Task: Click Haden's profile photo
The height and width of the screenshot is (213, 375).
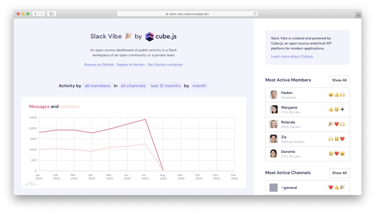Action: coord(274,95)
